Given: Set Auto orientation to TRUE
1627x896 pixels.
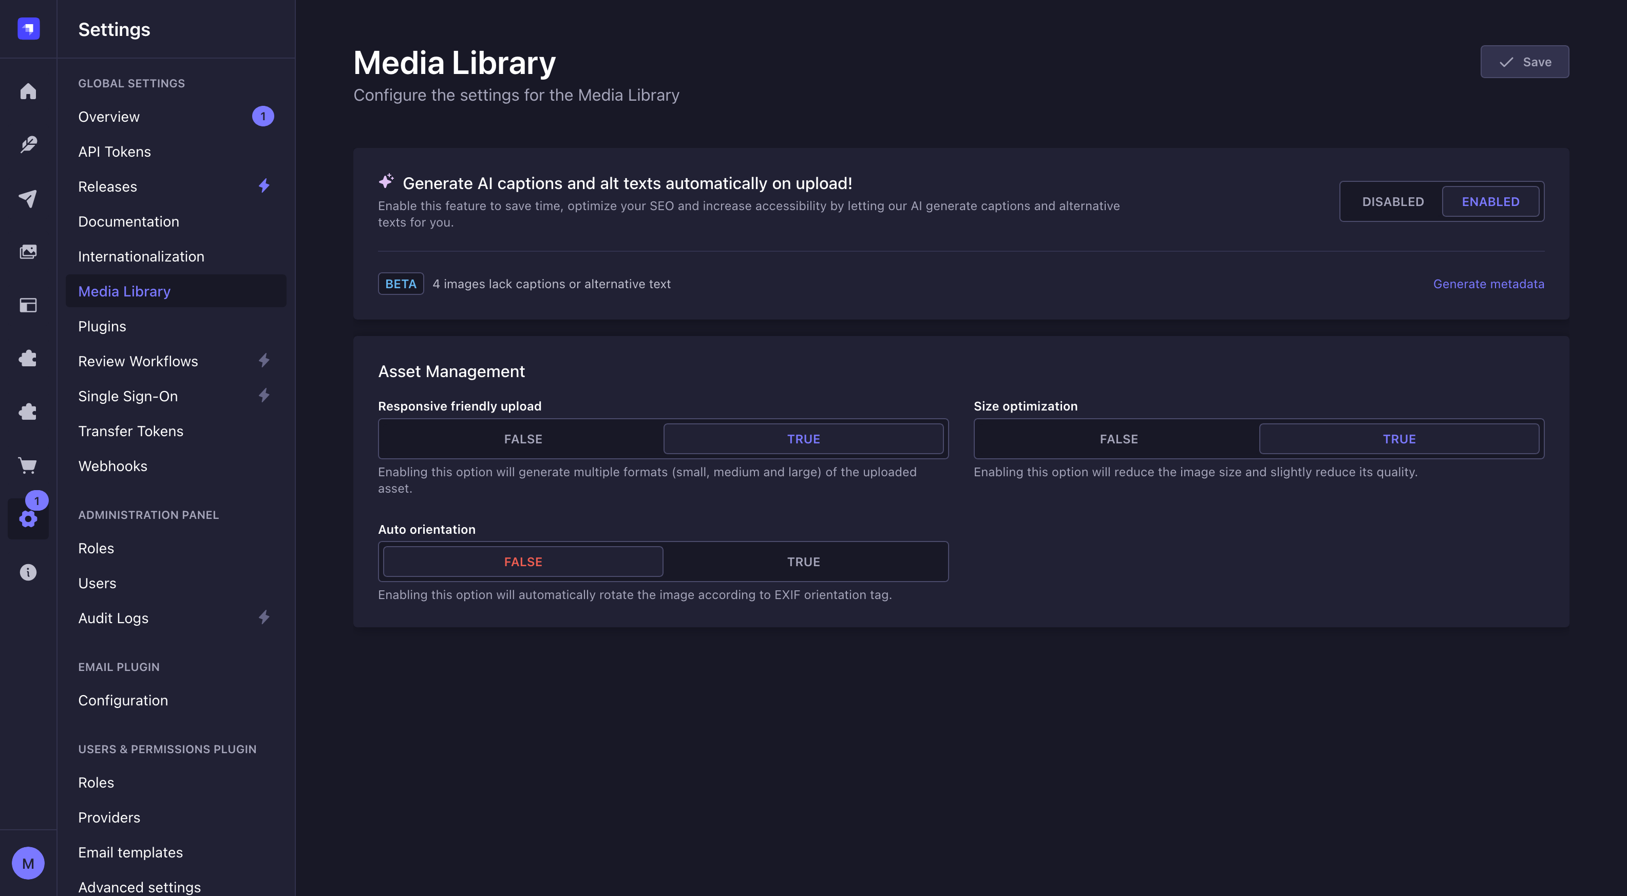Looking at the screenshot, I should [804, 561].
